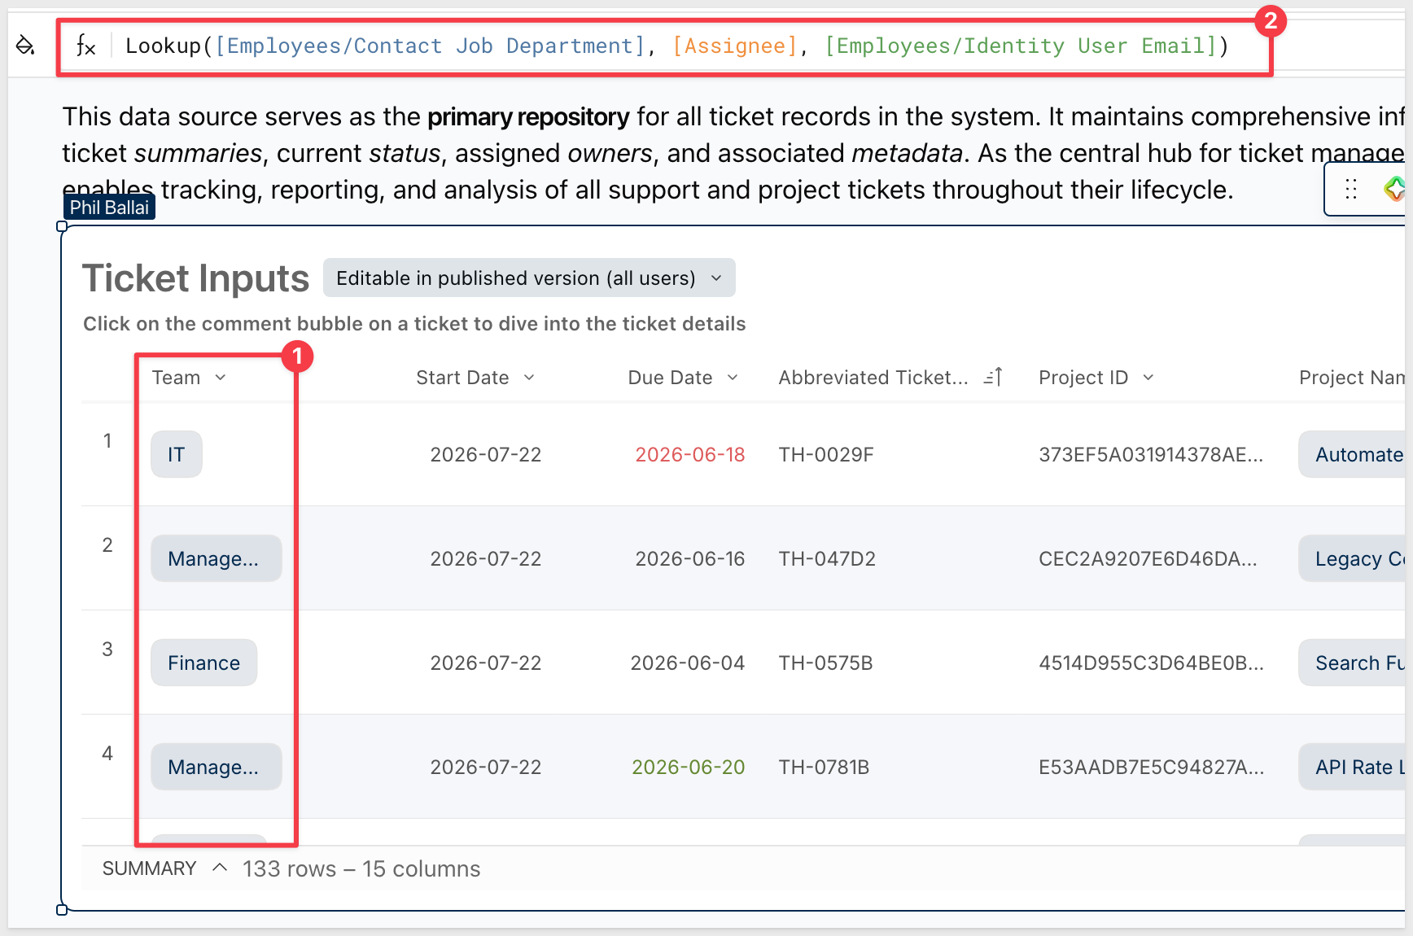This screenshot has width=1413, height=936.
Task: Select row number 4
Action: pos(107,754)
